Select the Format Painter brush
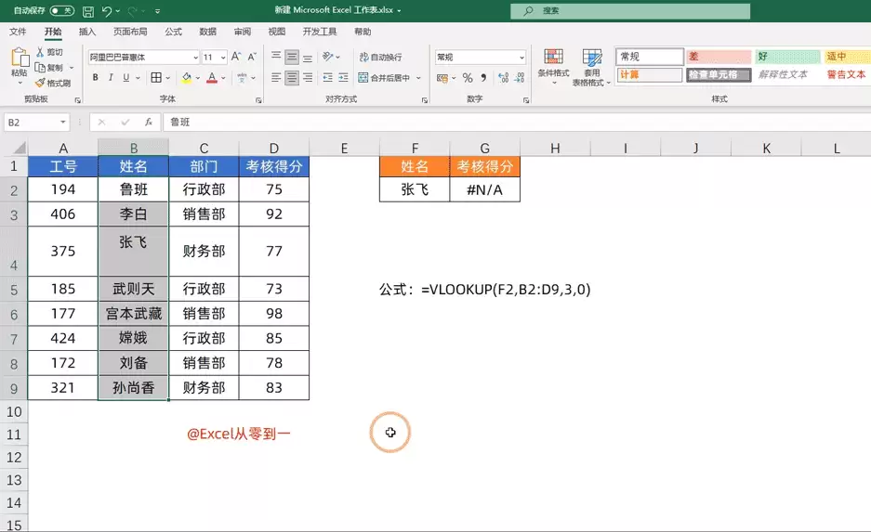Image resolution: width=871 pixels, height=532 pixels. pos(40,83)
